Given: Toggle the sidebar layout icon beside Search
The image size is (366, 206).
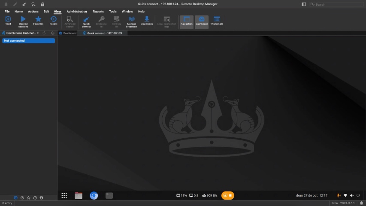Looking at the screenshot, I should pyautogui.click(x=304, y=4).
